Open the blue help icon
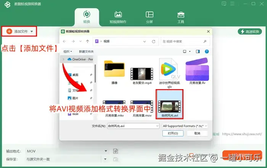The height and width of the screenshot is (168, 267). click(x=207, y=51)
